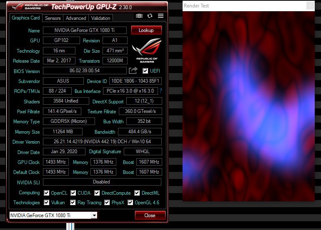Click the GPU Clock row Boost 1607 MHz field
The width and height of the screenshot is (321, 230).
point(149,162)
